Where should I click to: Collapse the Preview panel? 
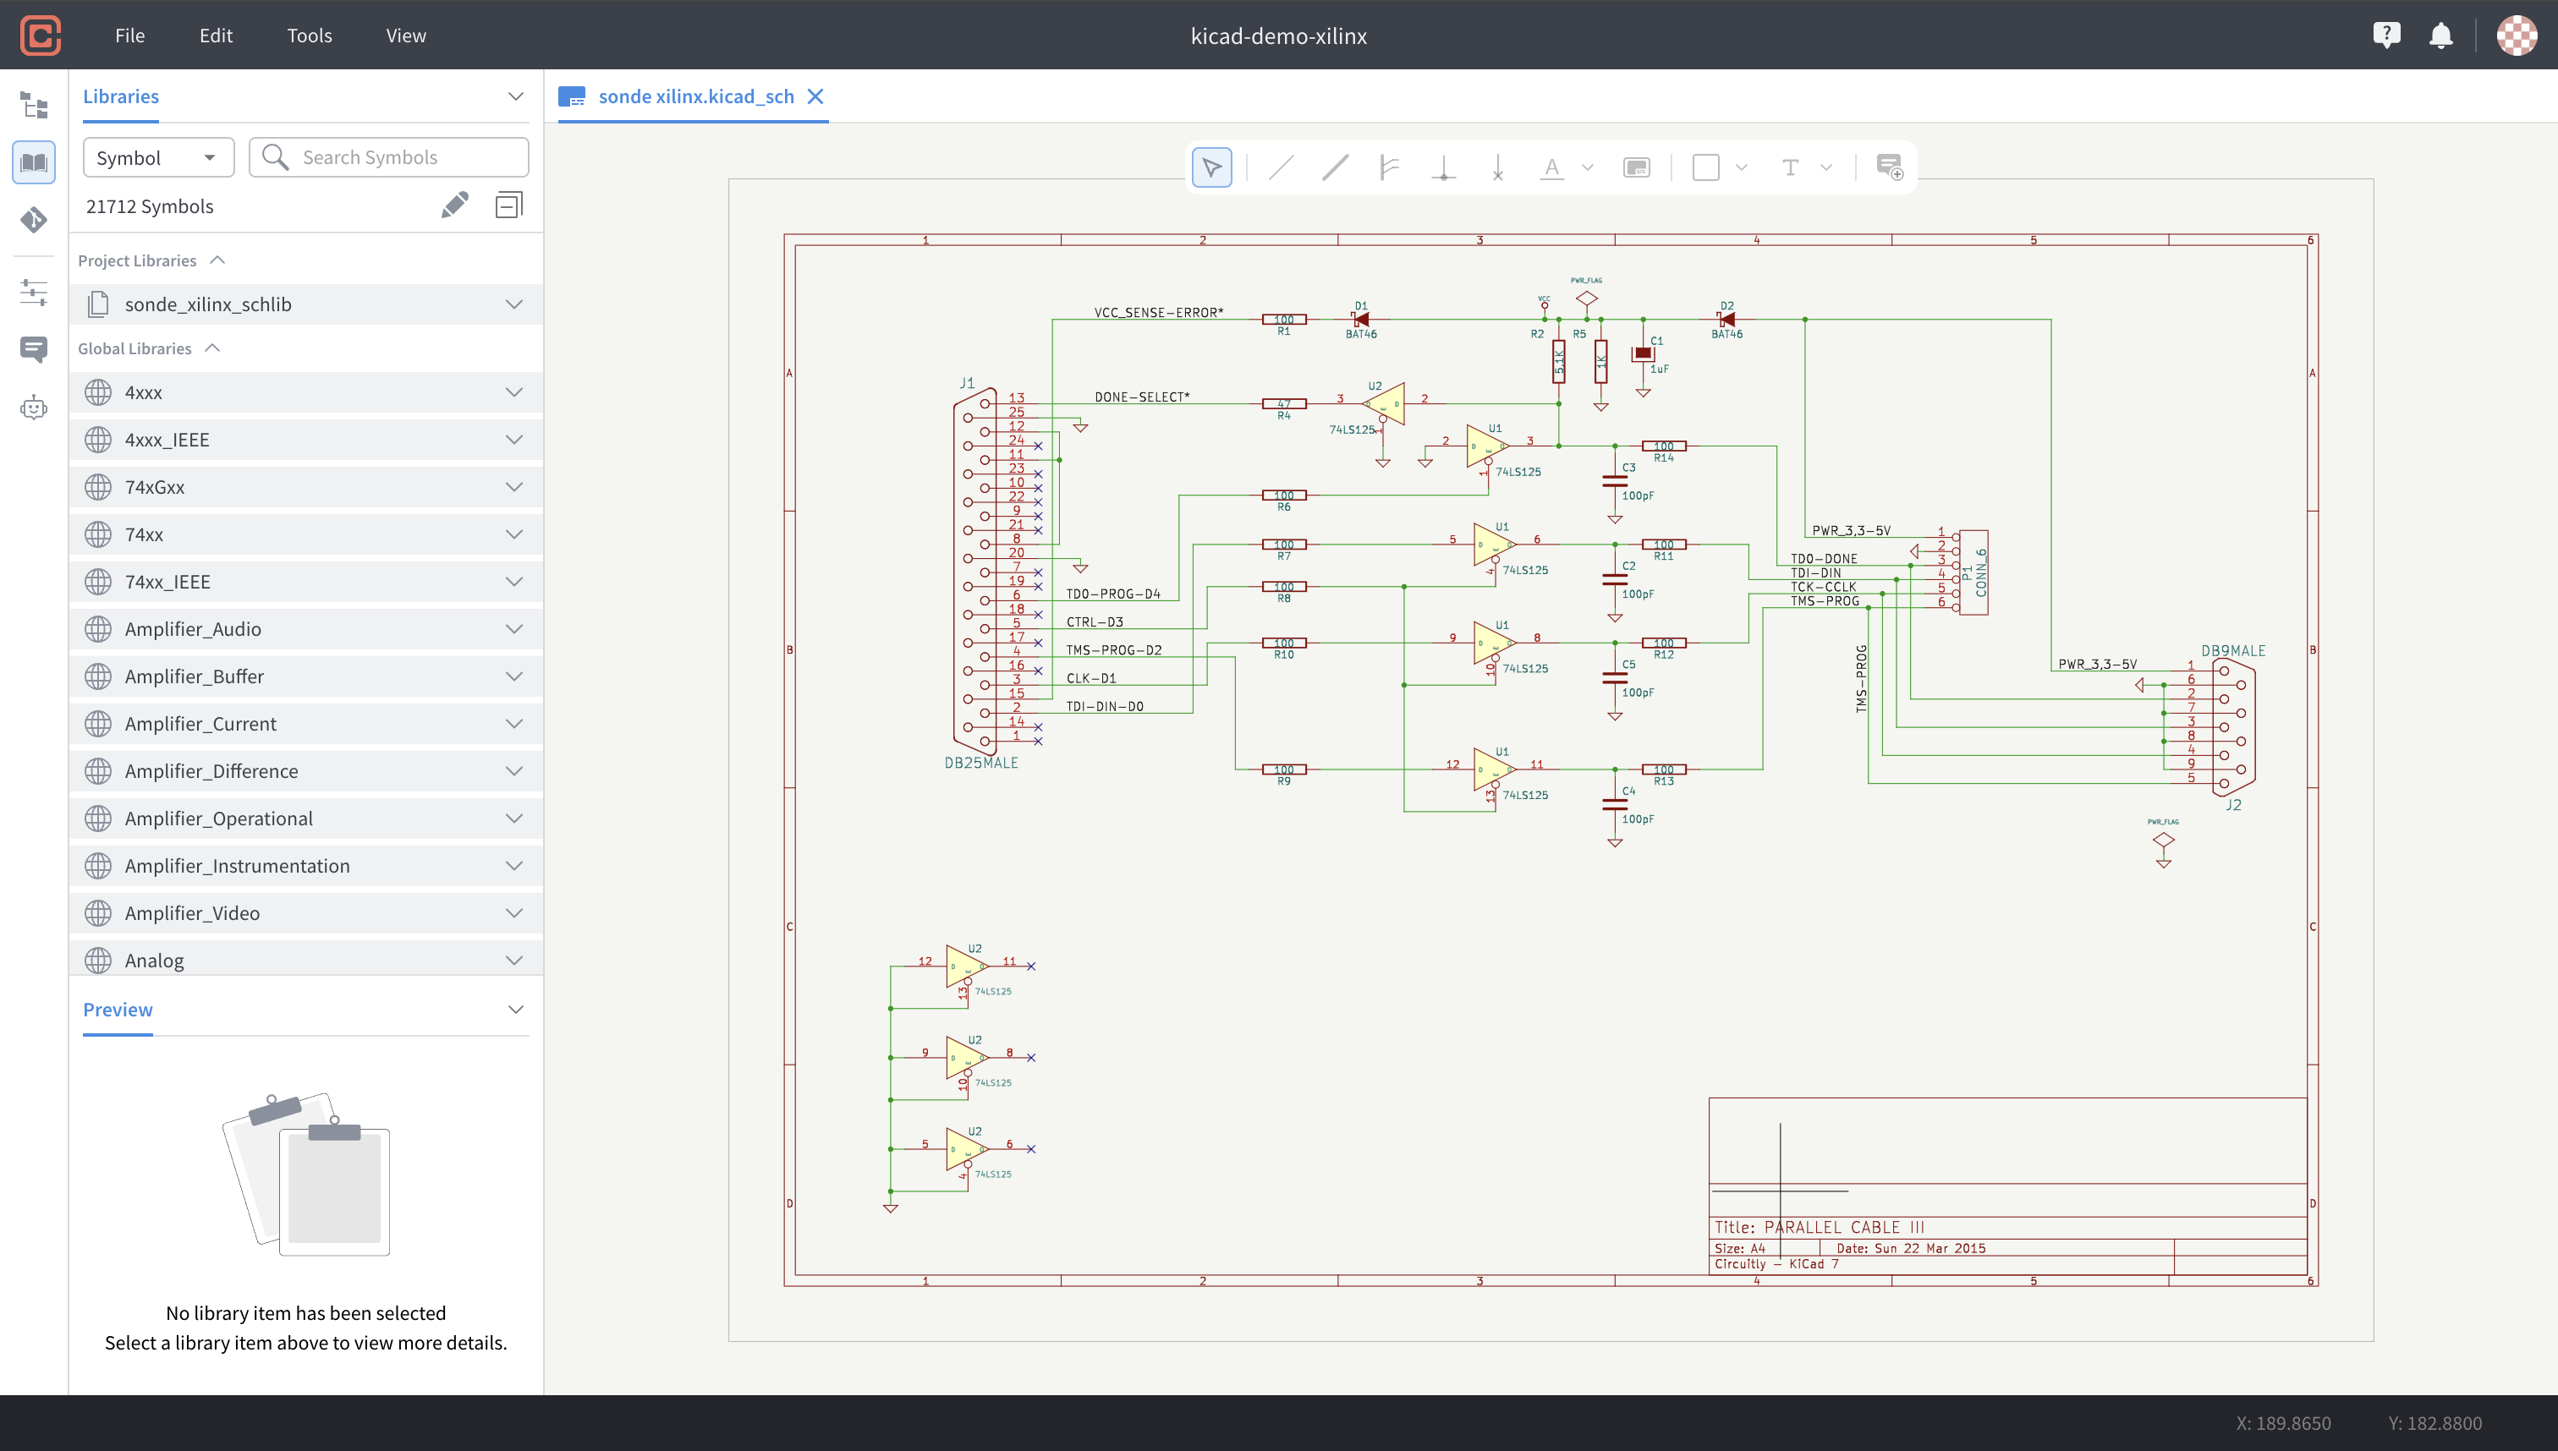click(x=515, y=1010)
